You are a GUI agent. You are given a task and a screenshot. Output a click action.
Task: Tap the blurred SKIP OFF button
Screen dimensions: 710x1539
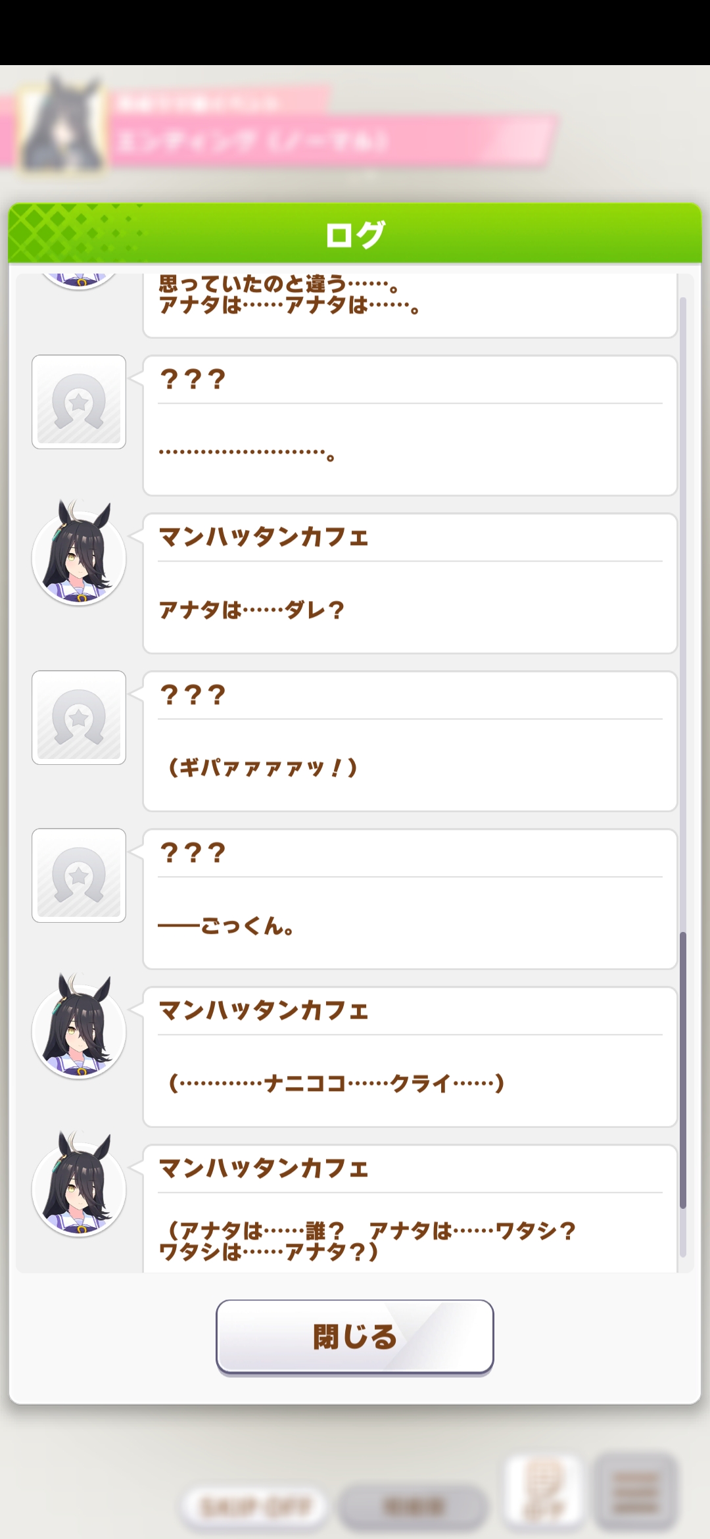click(254, 1506)
